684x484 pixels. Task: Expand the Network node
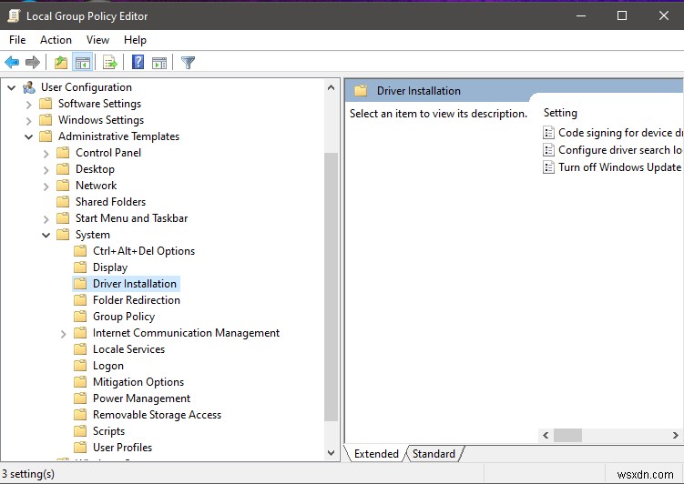46,187
